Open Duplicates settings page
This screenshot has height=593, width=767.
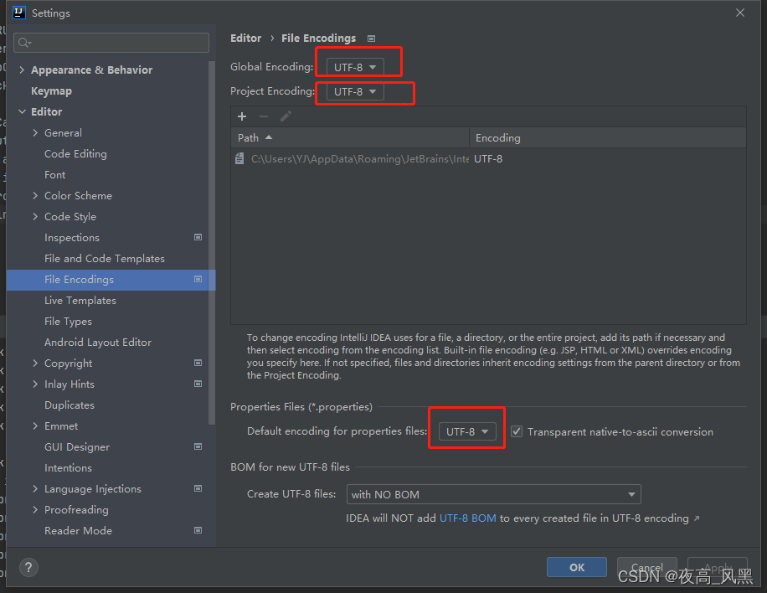click(69, 405)
